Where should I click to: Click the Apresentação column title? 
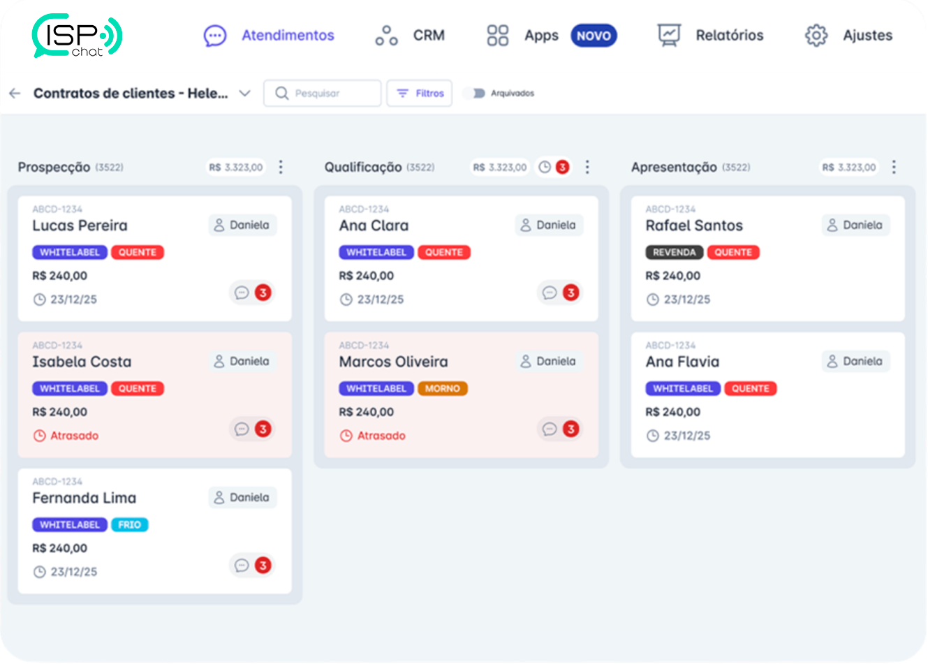pyautogui.click(x=674, y=167)
